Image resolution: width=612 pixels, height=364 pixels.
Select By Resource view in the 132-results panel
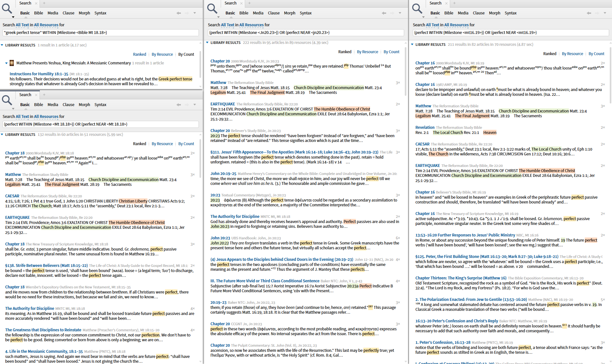pyautogui.click(x=162, y=144)
